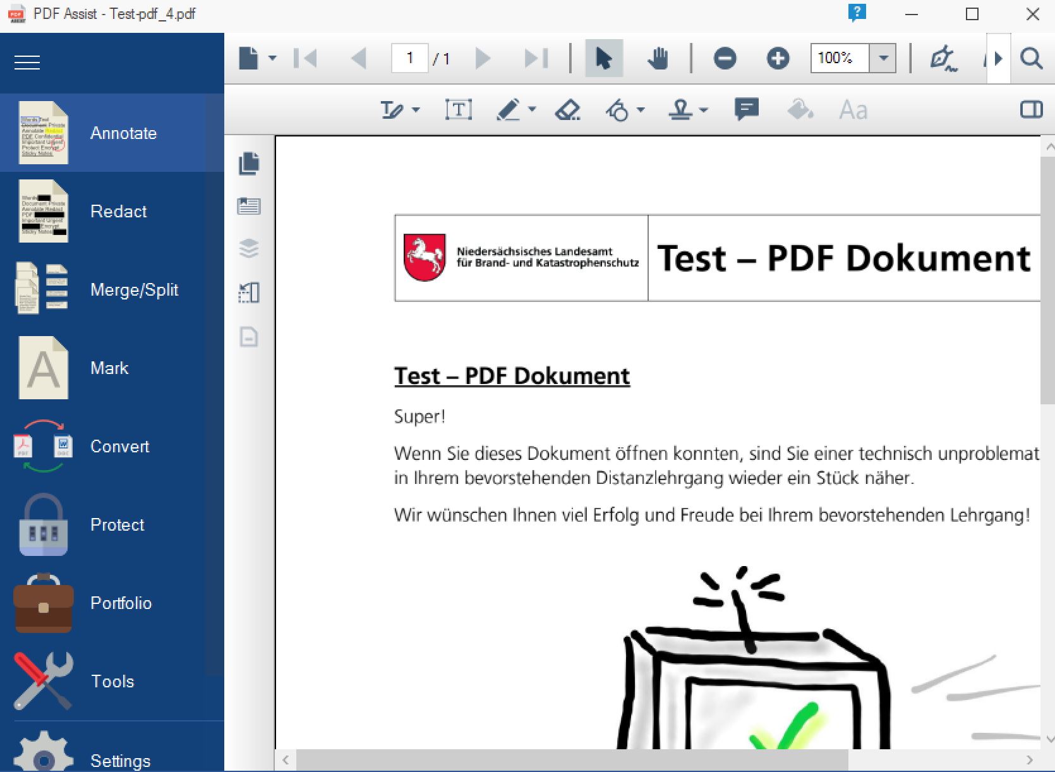Open the hamburger menu in the sidebar
Screen dimensions: 1055x772
[x=27, y=63]
